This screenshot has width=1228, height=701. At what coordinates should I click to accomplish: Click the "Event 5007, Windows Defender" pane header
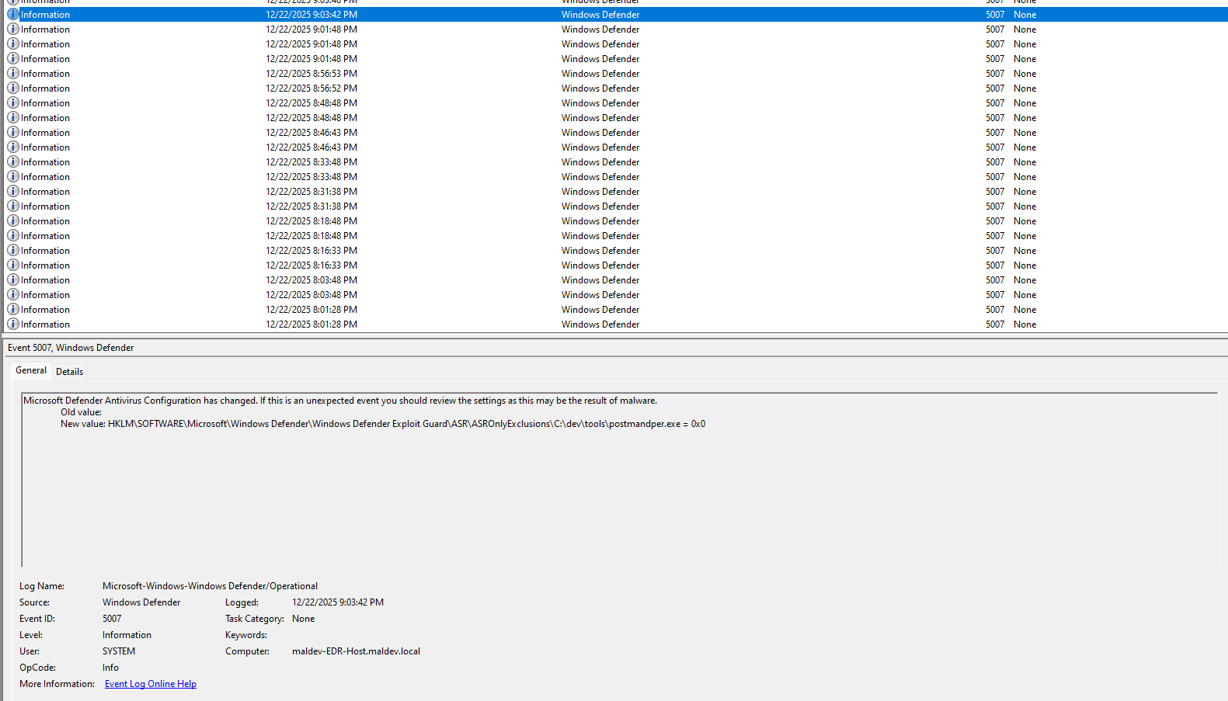point(71,348)
